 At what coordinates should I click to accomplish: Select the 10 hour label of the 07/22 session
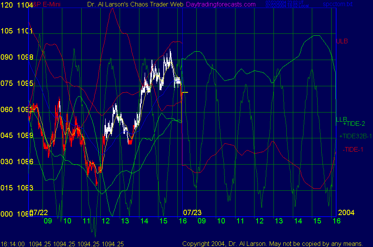click(x=67, y=221)
